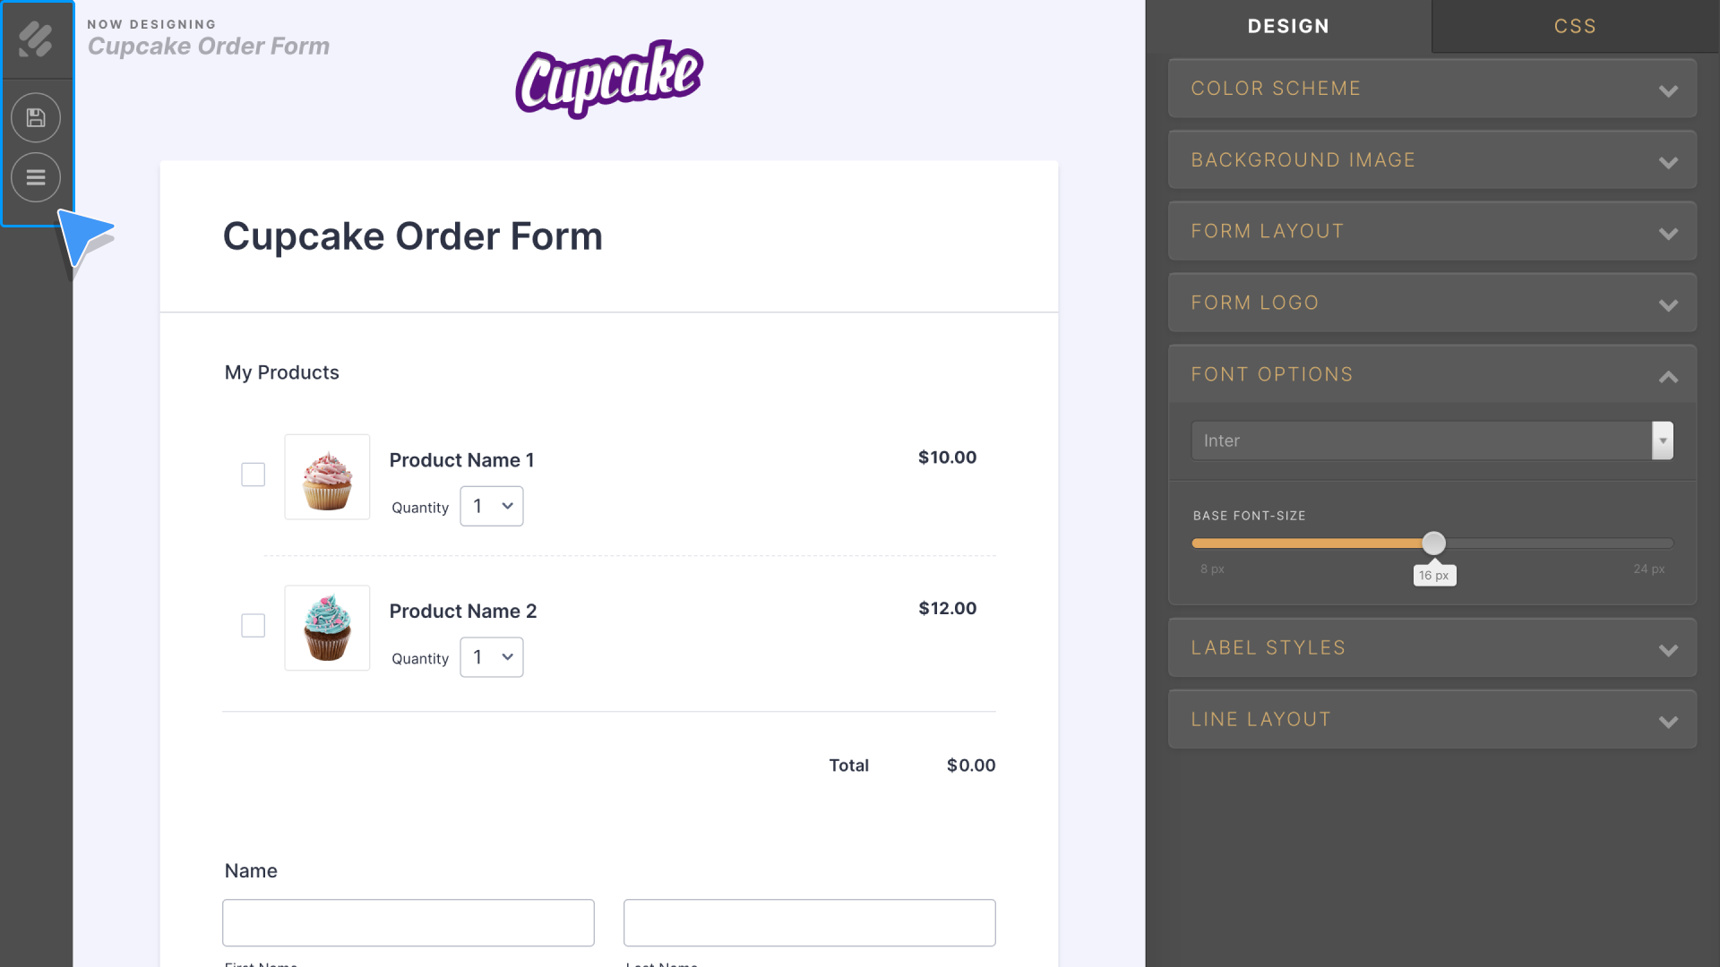The width and height of the screenshot is (1720, 967).
Task: Expand the Color Scheme section
Action: 1432,89
